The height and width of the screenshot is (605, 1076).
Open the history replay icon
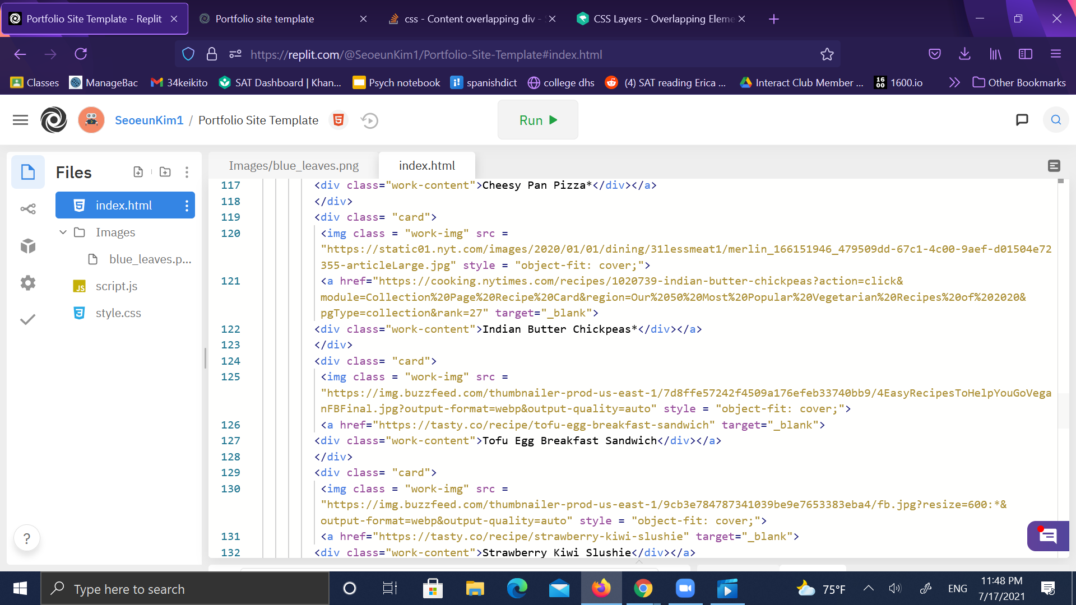[369, 120]
